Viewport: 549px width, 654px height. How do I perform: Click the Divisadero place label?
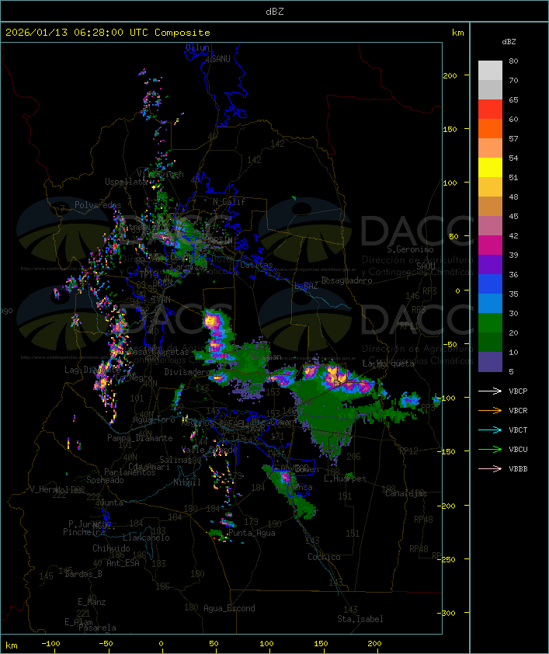pyautogui.click(x=187, y=371)
